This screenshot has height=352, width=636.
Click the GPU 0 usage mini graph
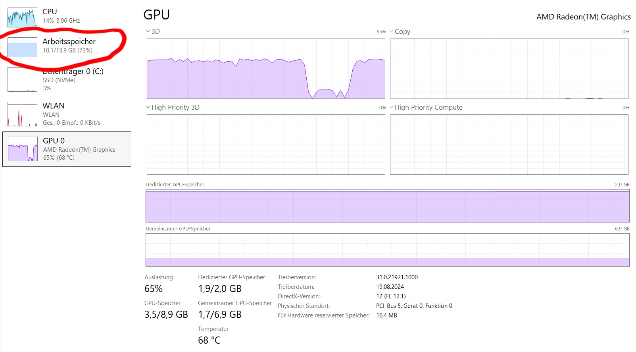[23, 149]
